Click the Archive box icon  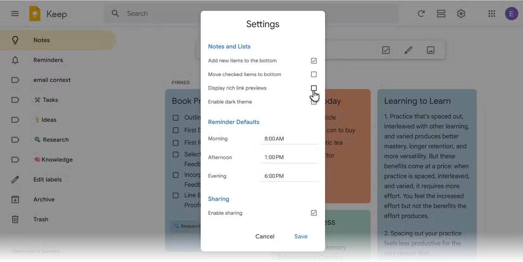(x=15, y=200)
